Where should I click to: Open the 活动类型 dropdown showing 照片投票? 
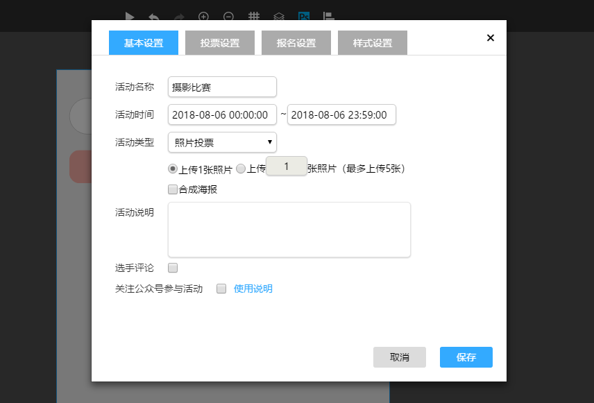(222, 142)
